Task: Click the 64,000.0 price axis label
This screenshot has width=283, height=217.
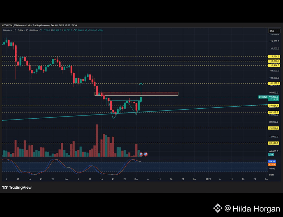Action: pos(274,151)
